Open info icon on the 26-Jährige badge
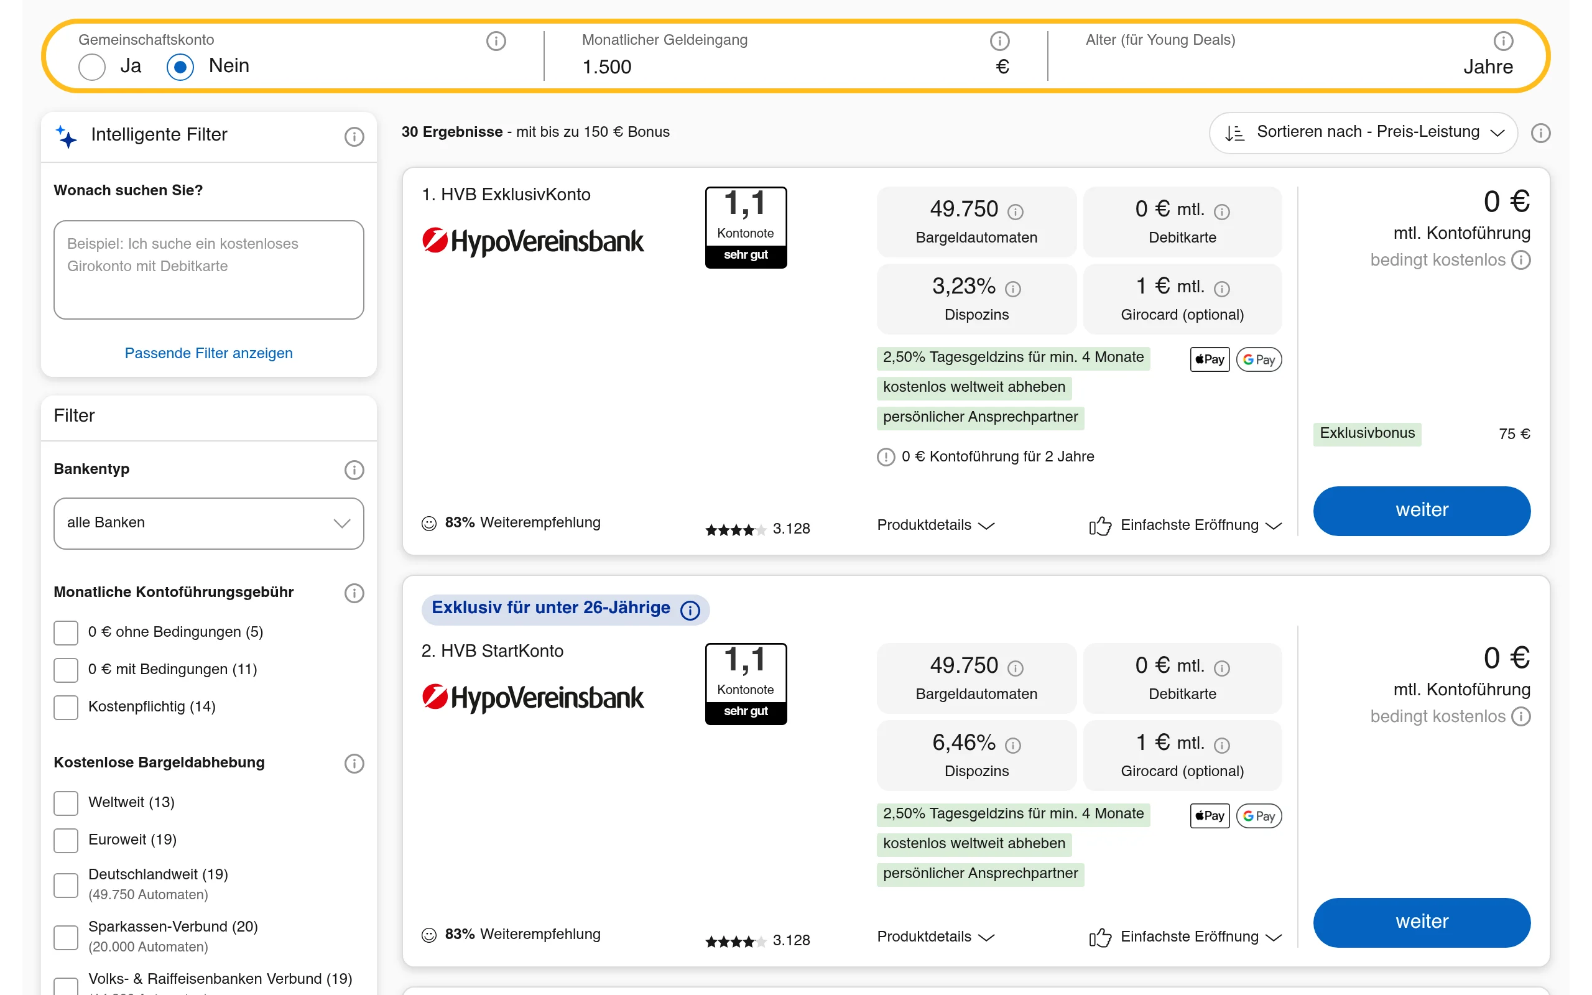Viewport: 1592px width, 995px height. point(690,610)
